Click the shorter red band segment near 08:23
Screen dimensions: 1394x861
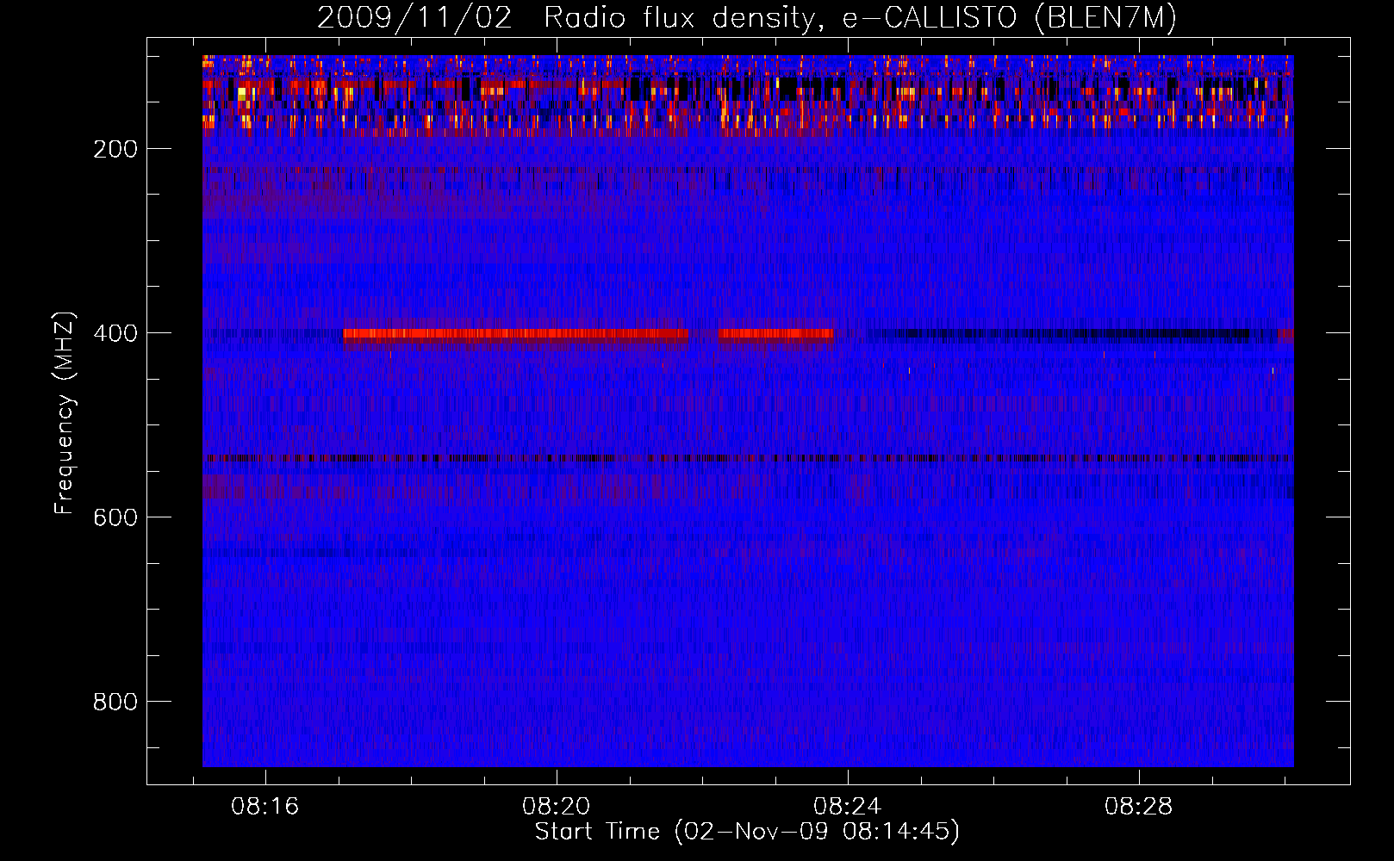pyautogui.click(x=775, y=335)
